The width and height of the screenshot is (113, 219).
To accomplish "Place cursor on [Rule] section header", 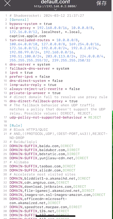I will 16,126.
